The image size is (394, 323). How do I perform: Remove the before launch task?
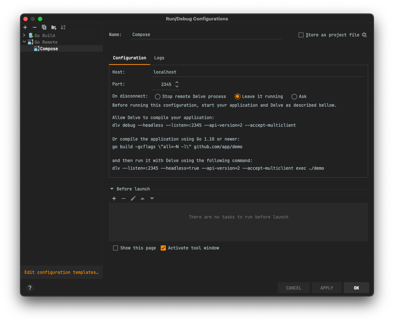(x=124, y=198)
